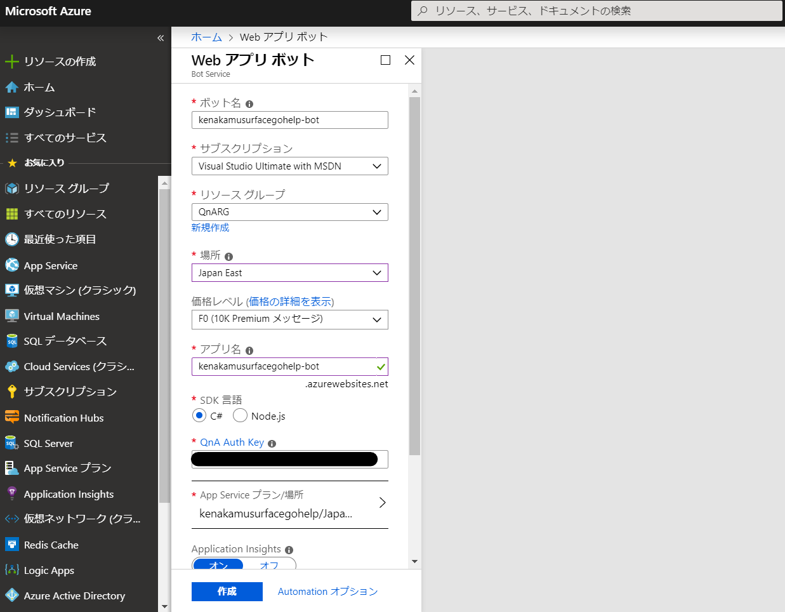The image size is (785, 612).
Task: Click the classic virtual machine icon
Action: [x=11, y=290]
